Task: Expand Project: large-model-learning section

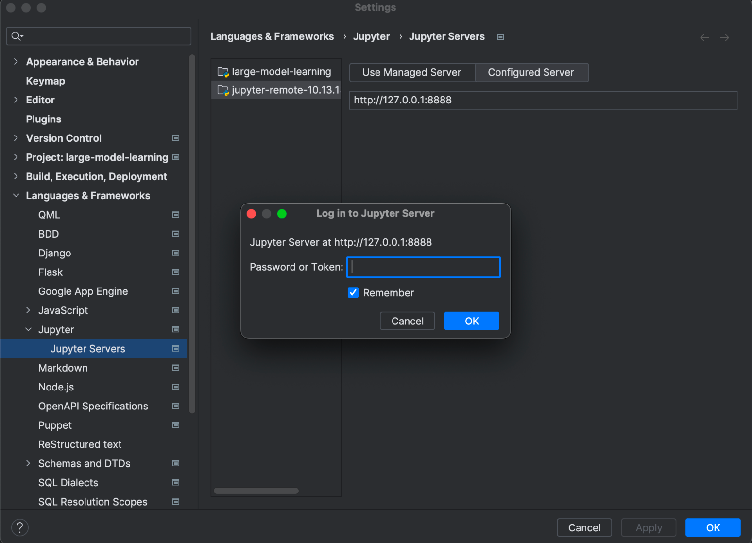Action: (x=16, y=157)
